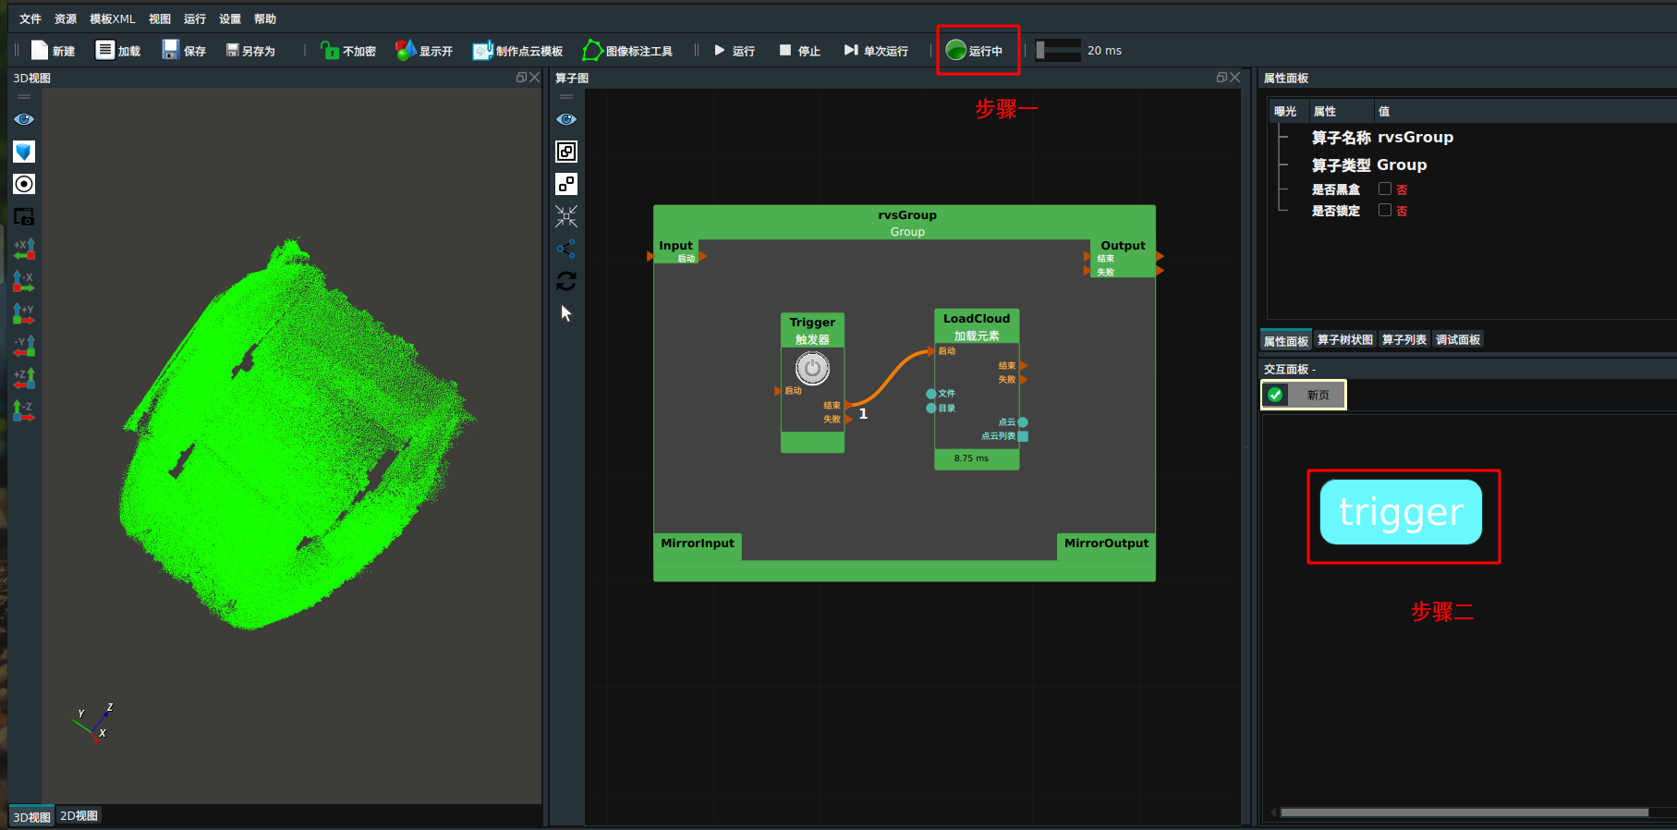Click the interaction panel horizontal scrollbar

point(1464,812)
